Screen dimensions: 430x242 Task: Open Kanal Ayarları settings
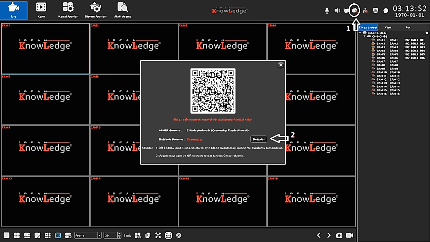(68, 10)
